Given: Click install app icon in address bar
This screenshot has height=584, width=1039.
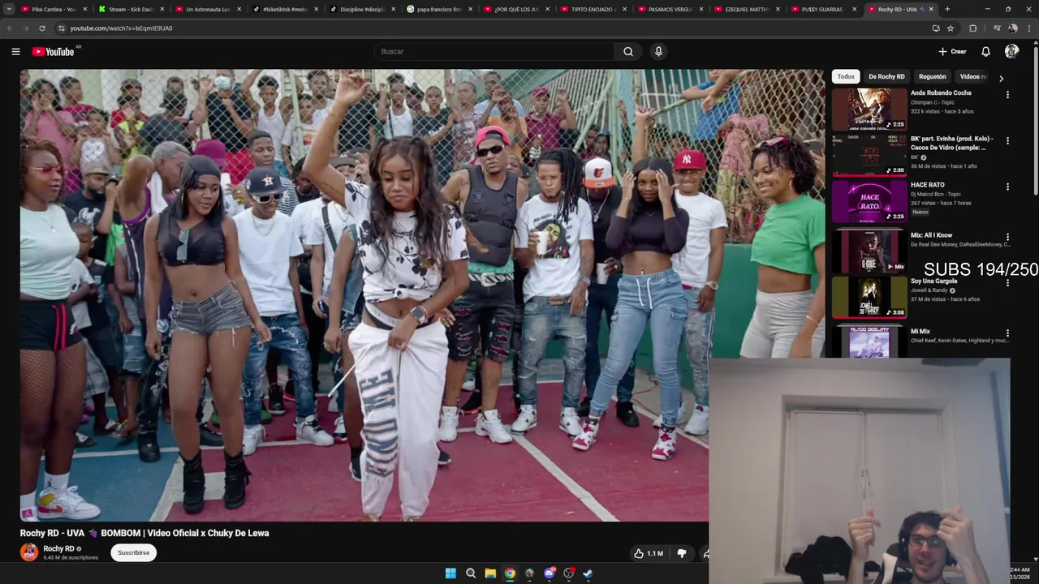Looking at the screenshot, I should [936, 28].
